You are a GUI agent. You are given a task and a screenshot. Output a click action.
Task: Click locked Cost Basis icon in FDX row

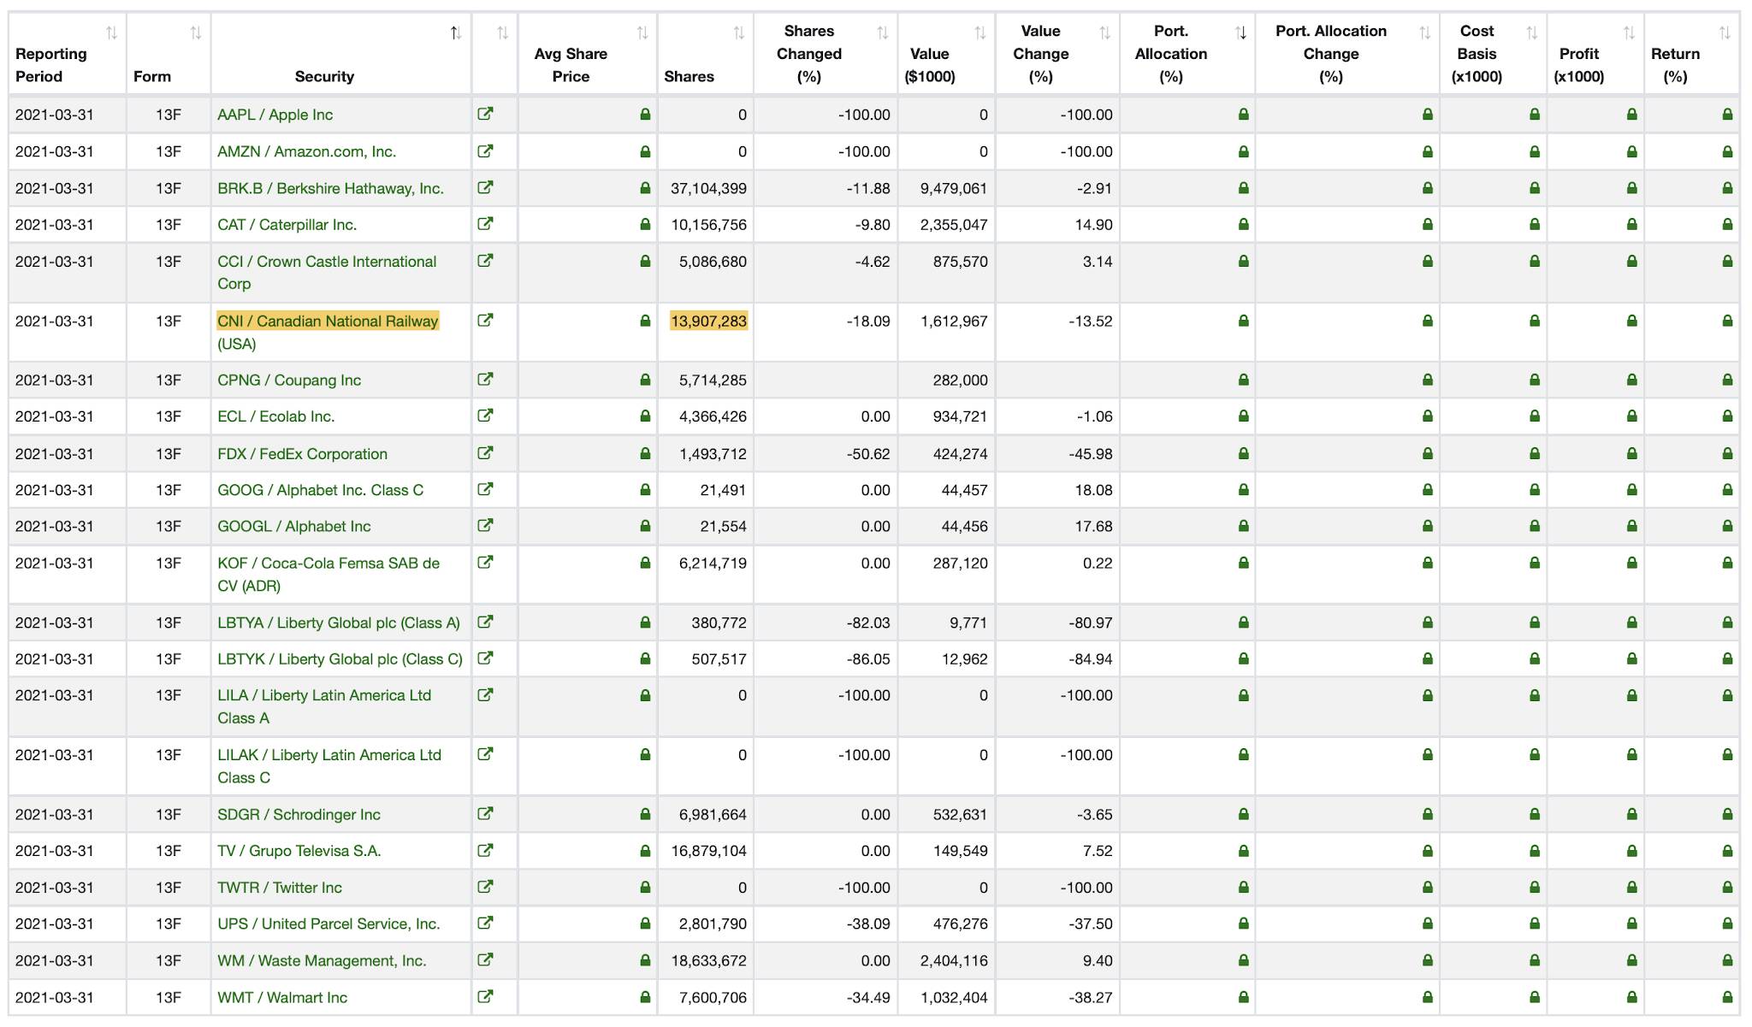click(x=1534, y=453)
